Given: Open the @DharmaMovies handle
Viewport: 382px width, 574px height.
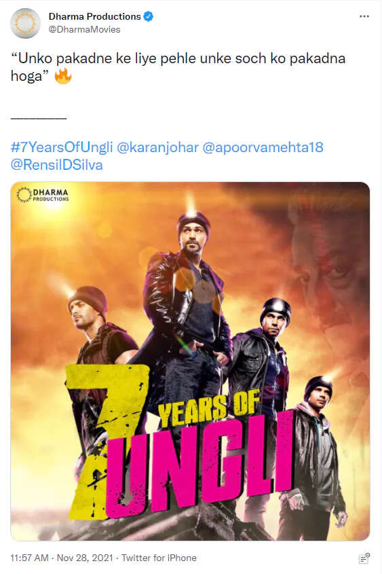Looking at the screenshot, I should click(x=84, y=30).
